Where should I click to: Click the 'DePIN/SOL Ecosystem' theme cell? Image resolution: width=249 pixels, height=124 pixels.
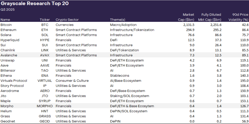[129, 111]
